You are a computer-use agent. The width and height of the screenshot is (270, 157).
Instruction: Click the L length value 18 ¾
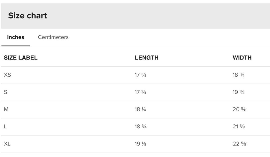140,127
